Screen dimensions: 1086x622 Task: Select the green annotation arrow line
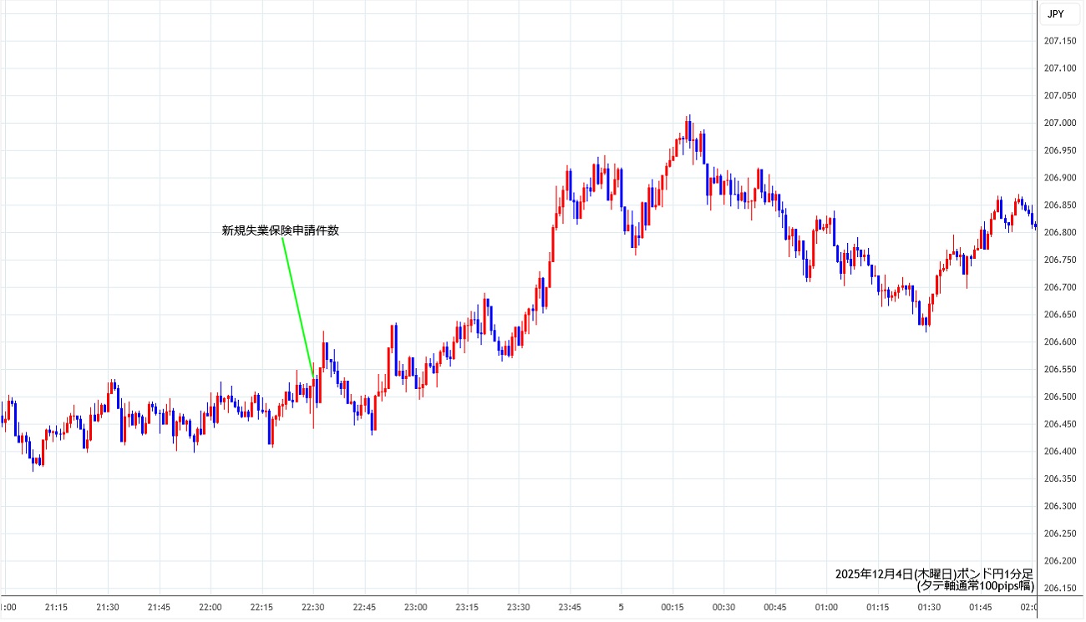pyautogui.click(x=297, y=306)
